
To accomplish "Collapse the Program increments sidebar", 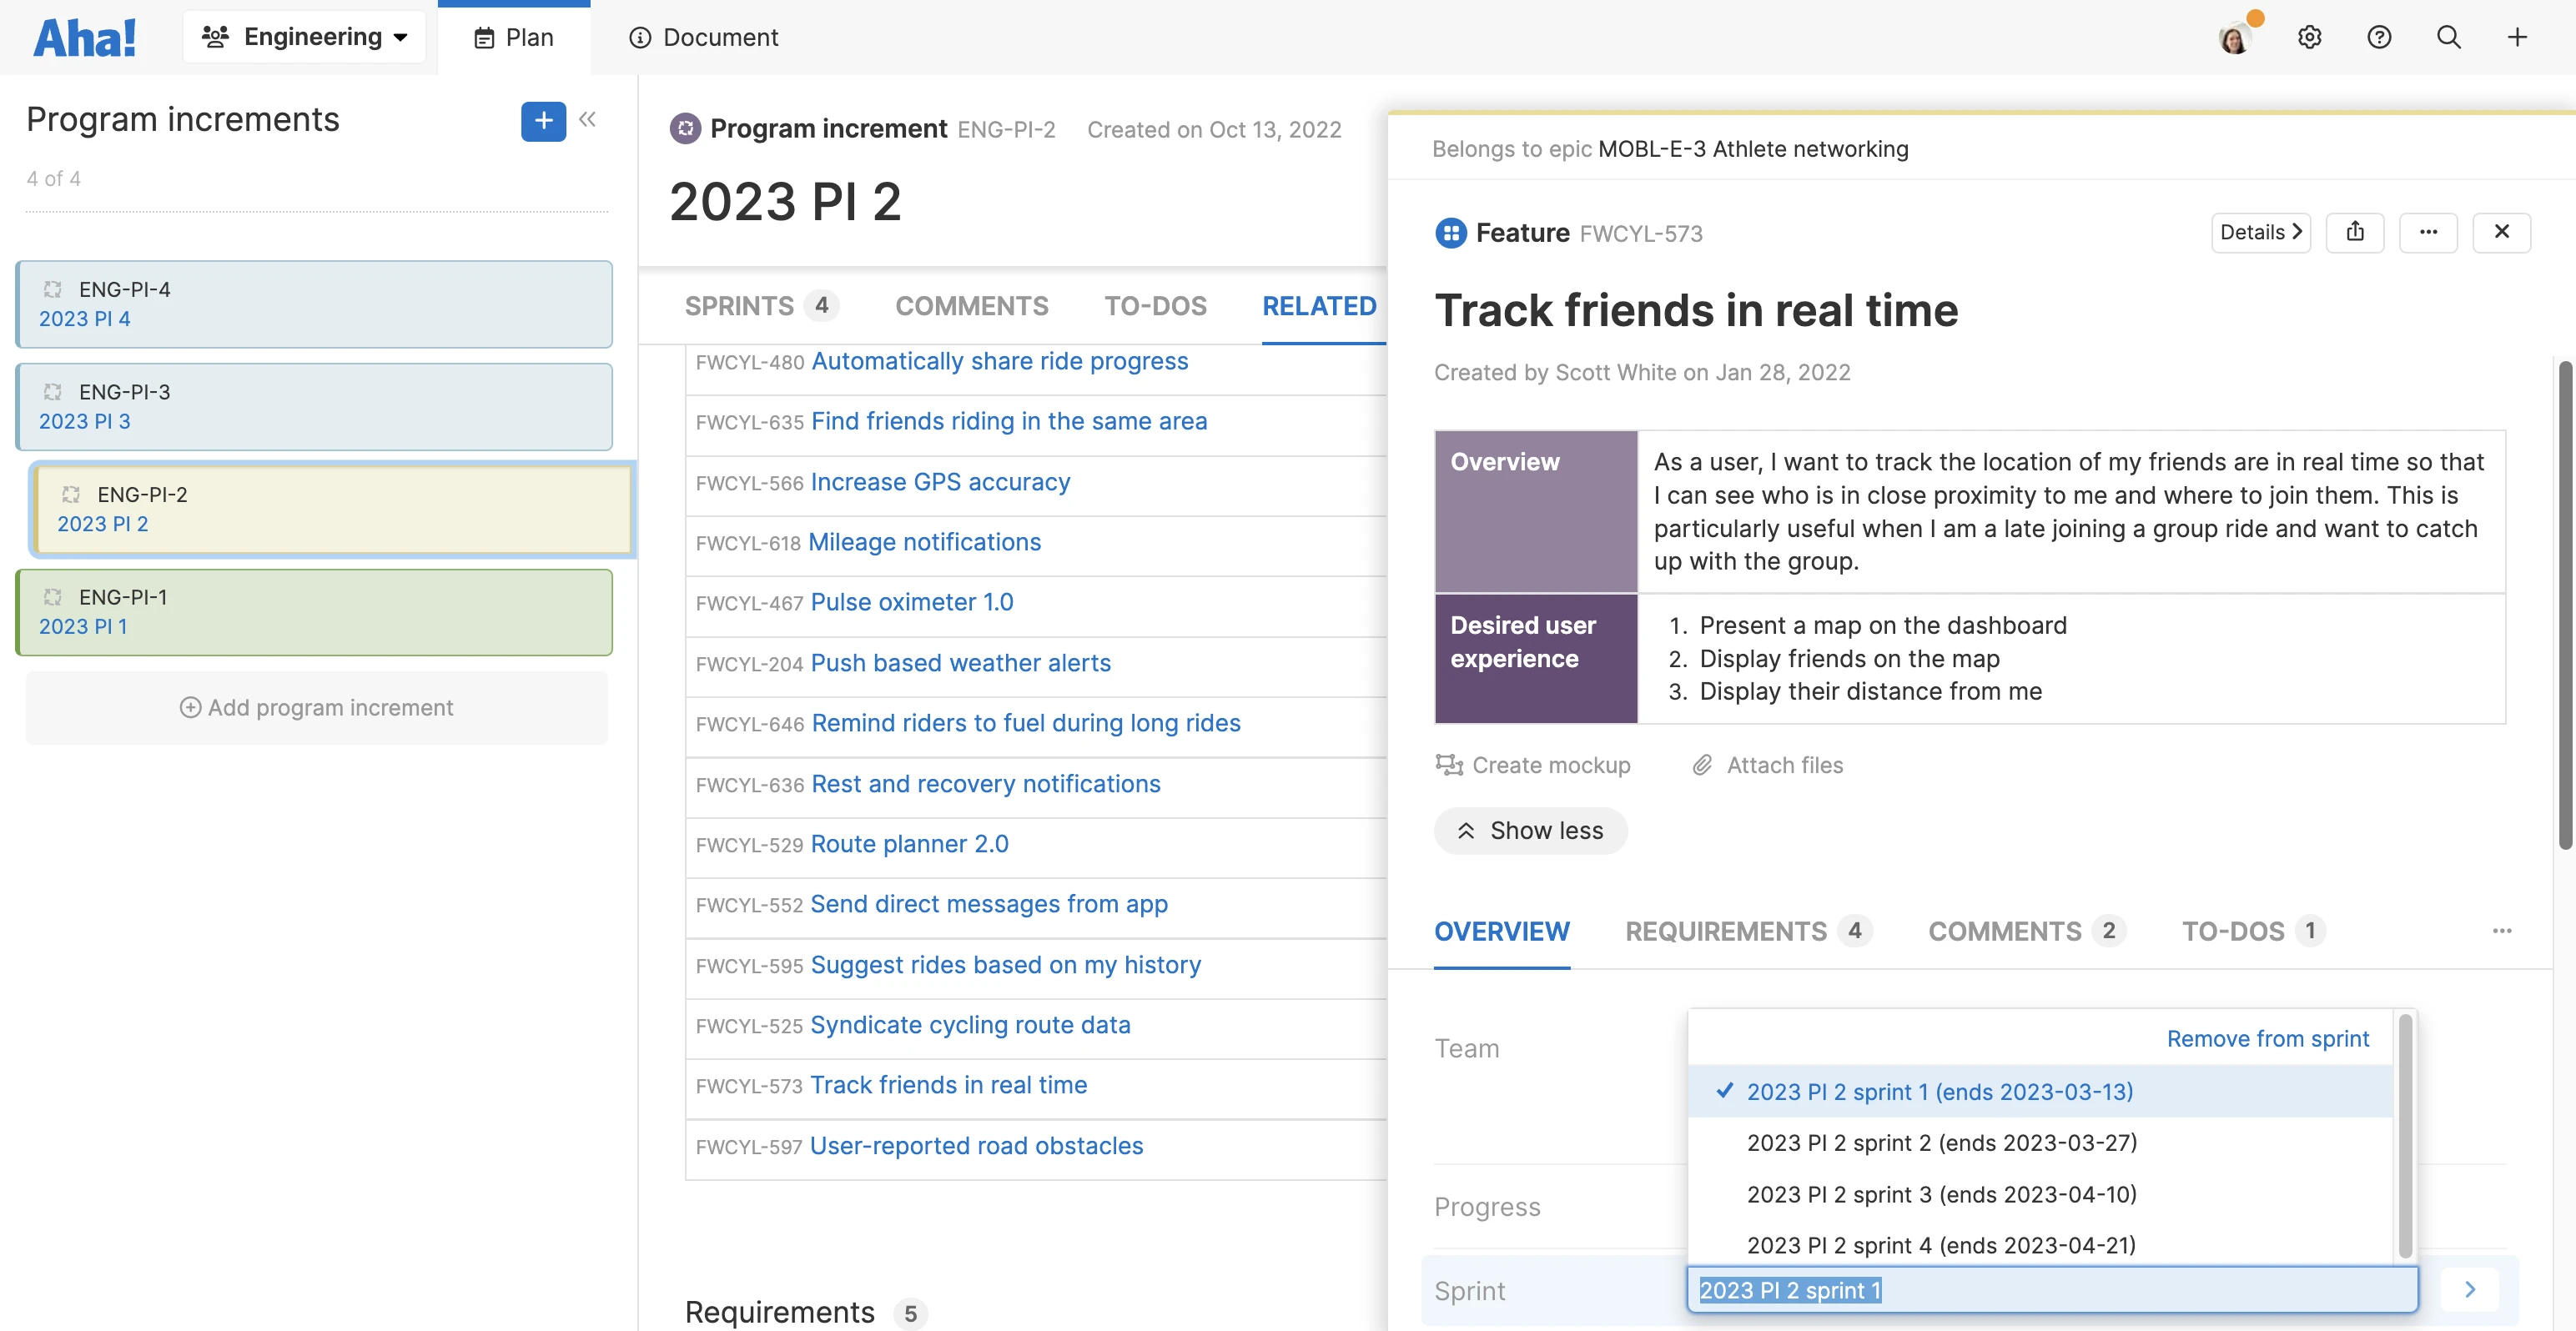I will [588, 119].
